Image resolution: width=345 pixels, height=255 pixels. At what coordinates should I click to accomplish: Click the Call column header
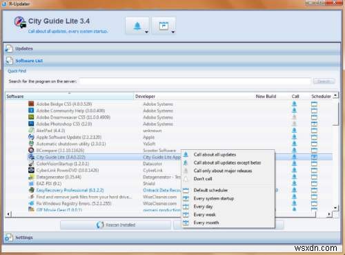click(295, 96)
